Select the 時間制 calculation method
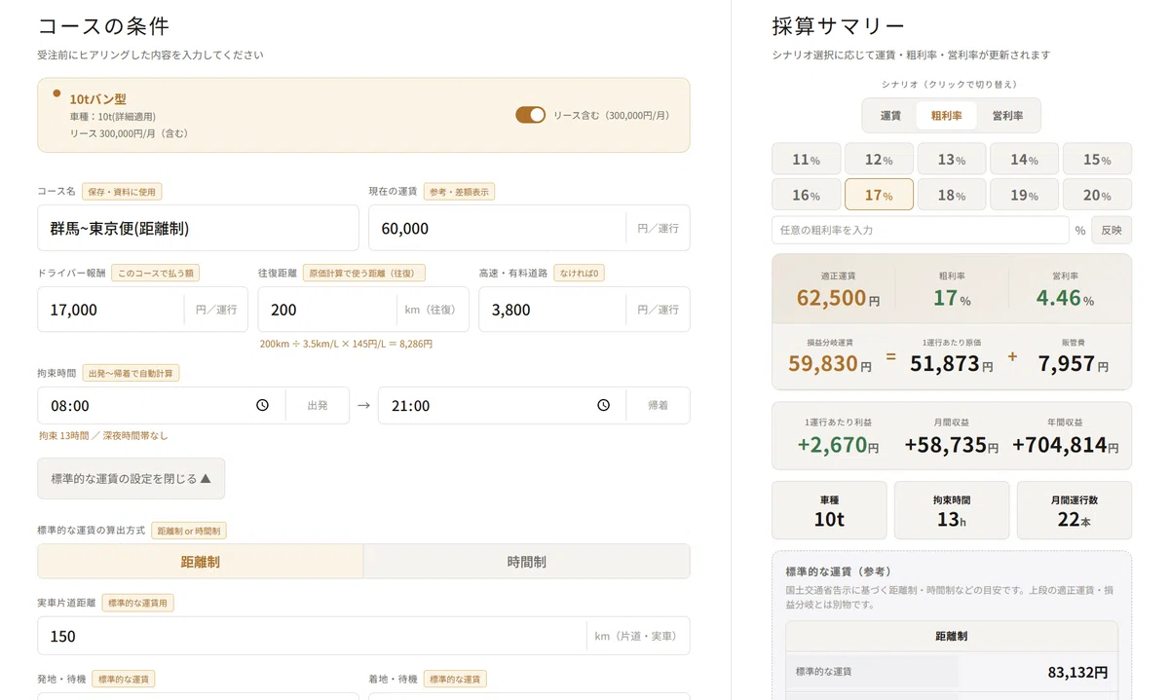 (x=526, y=562)
